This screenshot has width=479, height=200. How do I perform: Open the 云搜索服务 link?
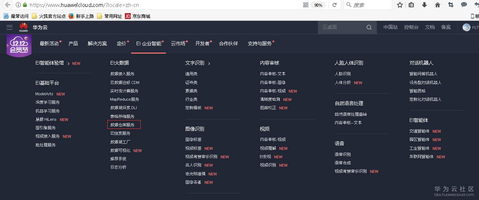pyautogui.click(x=120, y=133)
